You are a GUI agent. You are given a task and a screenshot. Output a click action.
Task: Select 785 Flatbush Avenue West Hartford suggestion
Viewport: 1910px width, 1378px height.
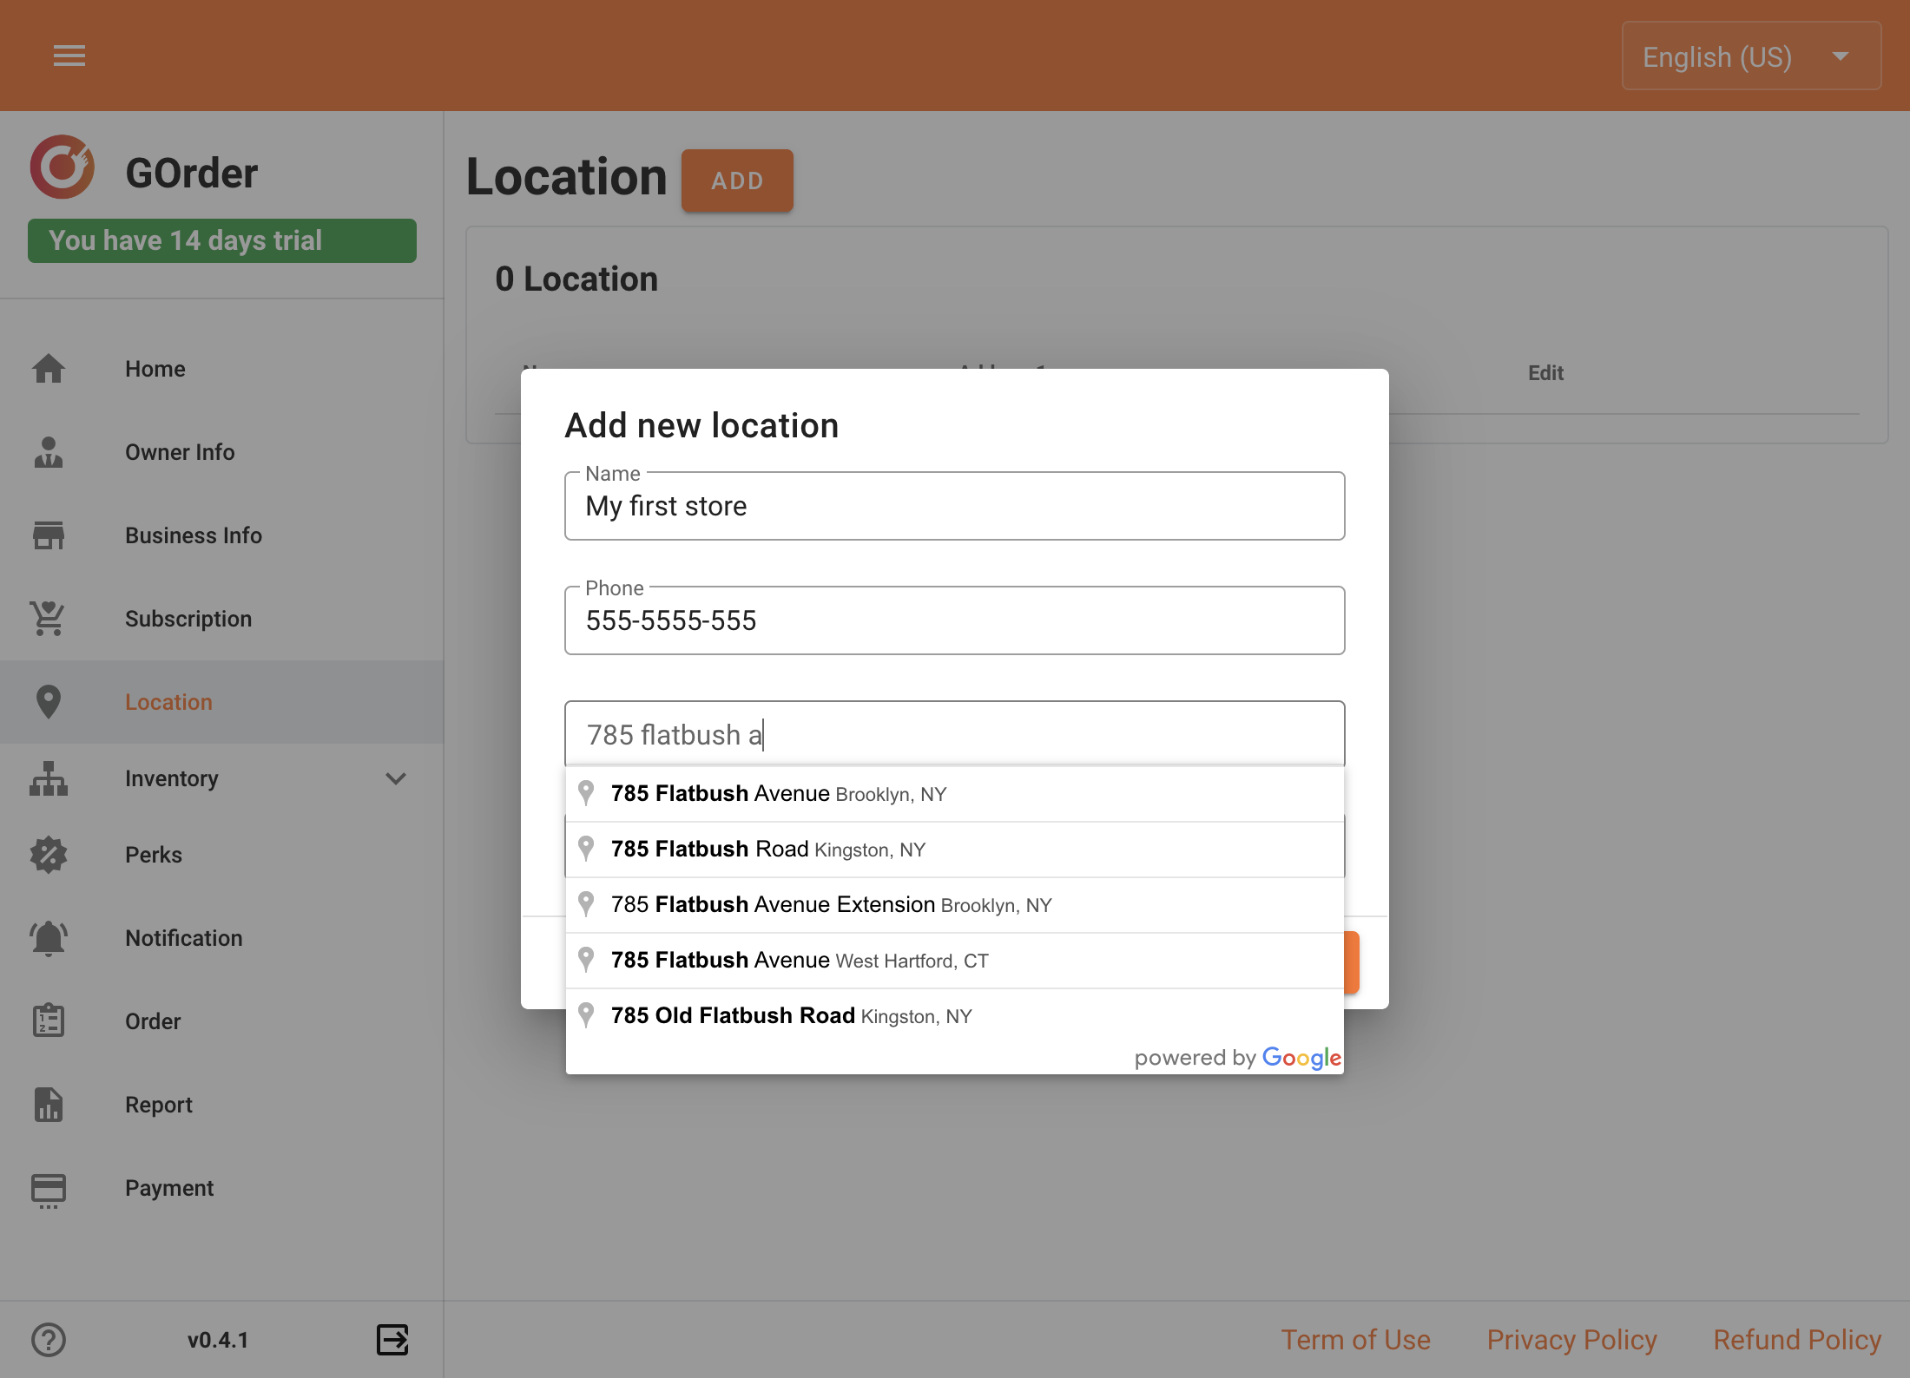955,960
